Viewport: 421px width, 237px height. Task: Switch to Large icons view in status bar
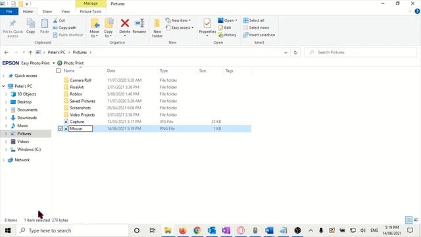pyautogui.click(x=416, y=220)
